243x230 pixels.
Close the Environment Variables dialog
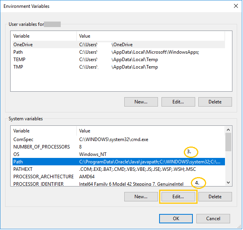tap(236, 6)
